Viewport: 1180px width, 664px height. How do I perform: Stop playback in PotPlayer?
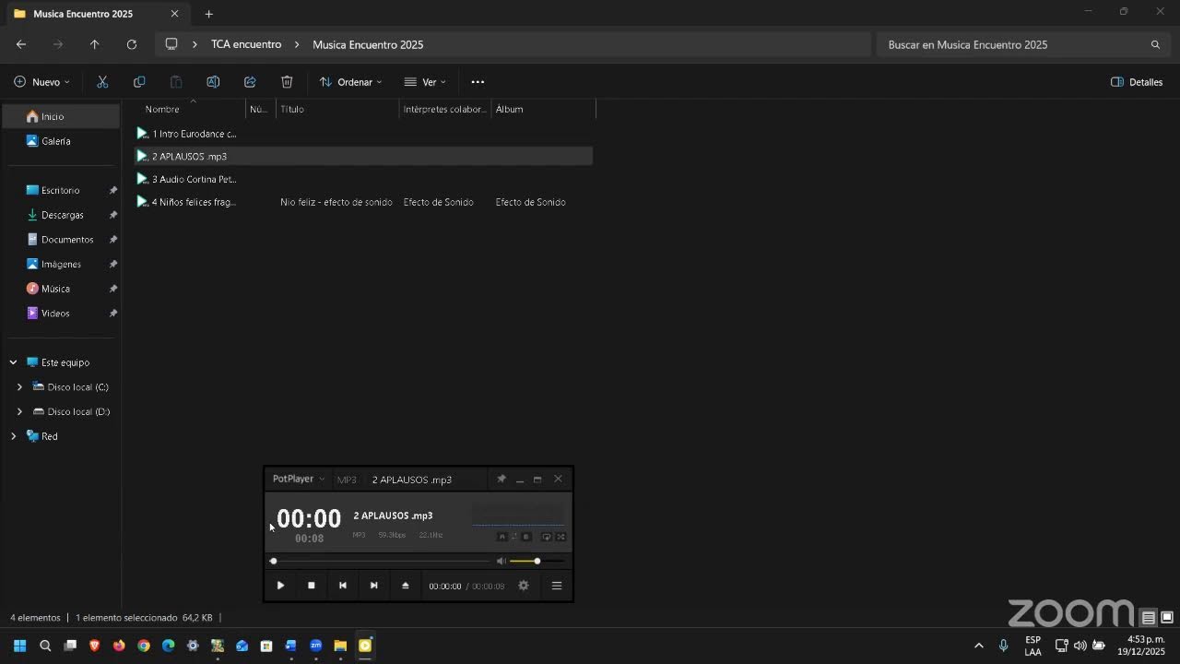click(x=312, y=586)
